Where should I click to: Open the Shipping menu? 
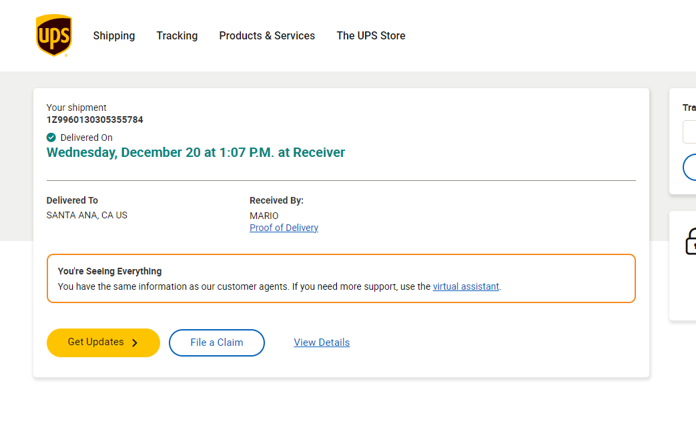click(x=114, y=35)
